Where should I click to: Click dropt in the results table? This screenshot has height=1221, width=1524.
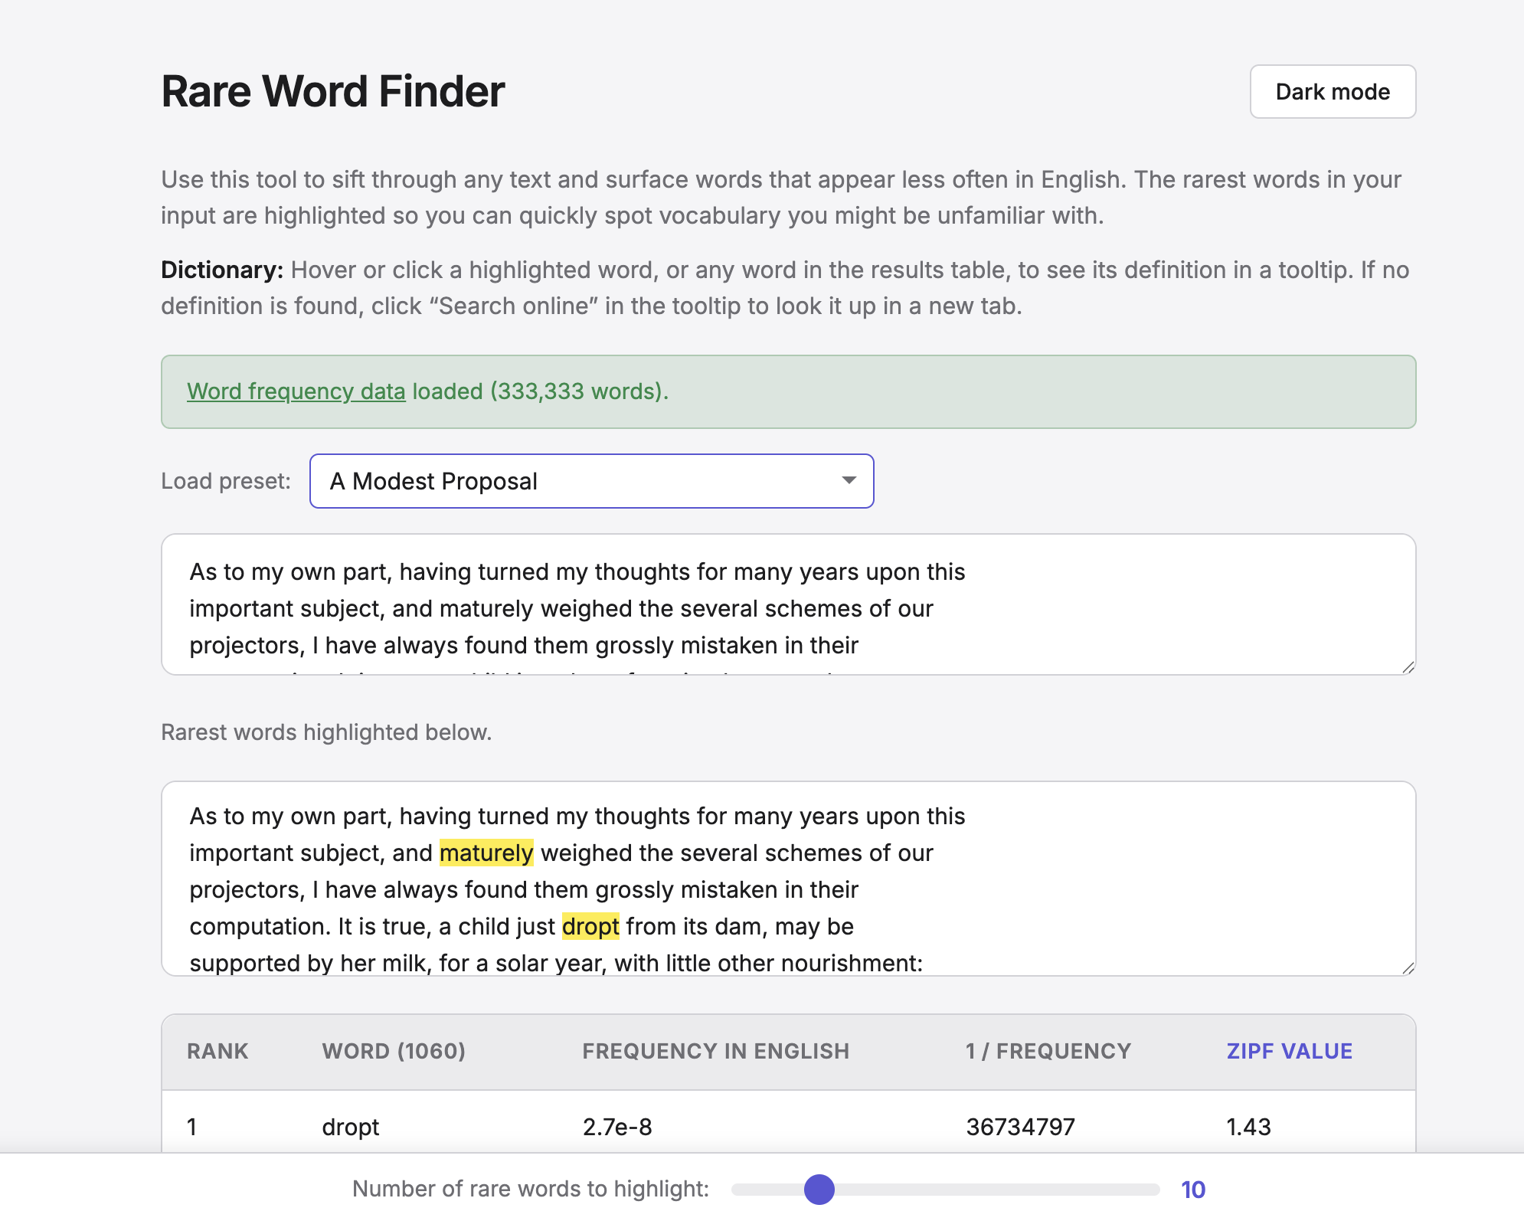click(350, 1127)
